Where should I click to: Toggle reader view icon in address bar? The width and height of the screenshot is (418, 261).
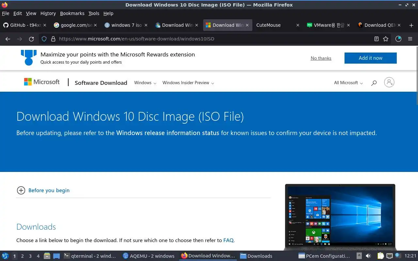point(377,39)
